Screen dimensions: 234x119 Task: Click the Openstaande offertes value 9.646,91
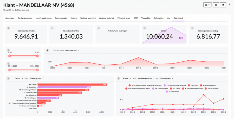point(26,36)
